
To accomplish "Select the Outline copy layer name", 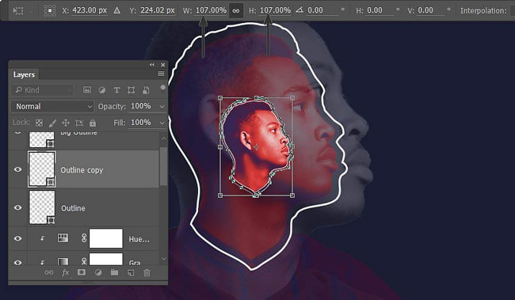I will click(x=82, y=170).
